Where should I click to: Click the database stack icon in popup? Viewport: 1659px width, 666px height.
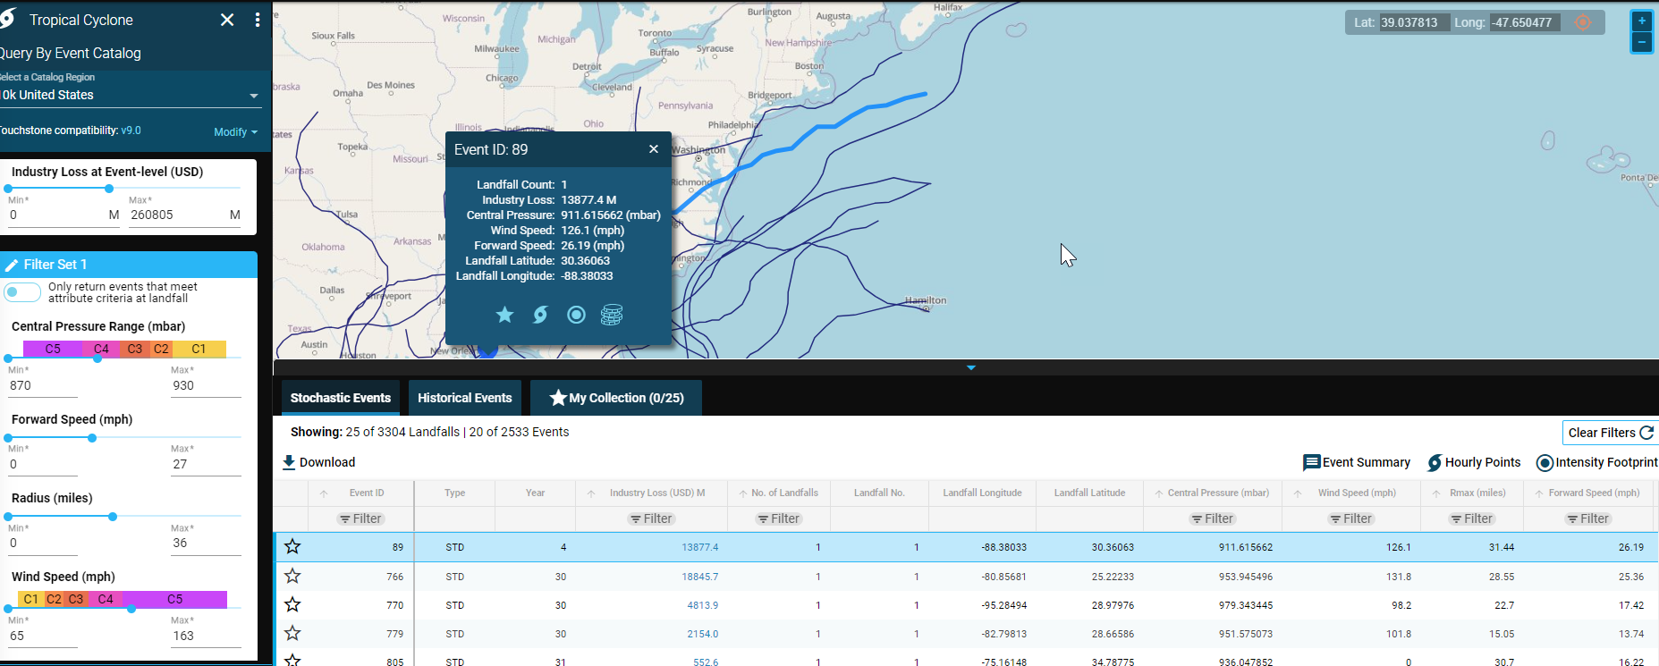[612, 315]
